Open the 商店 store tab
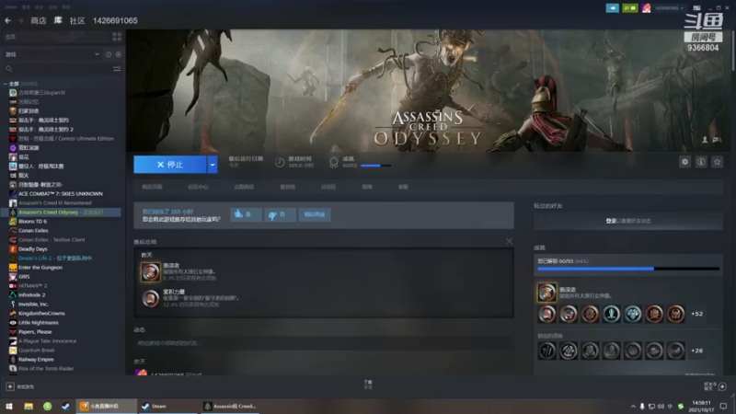Image resolution: width=736 pixels, height=414 pixels. [39, 20]
